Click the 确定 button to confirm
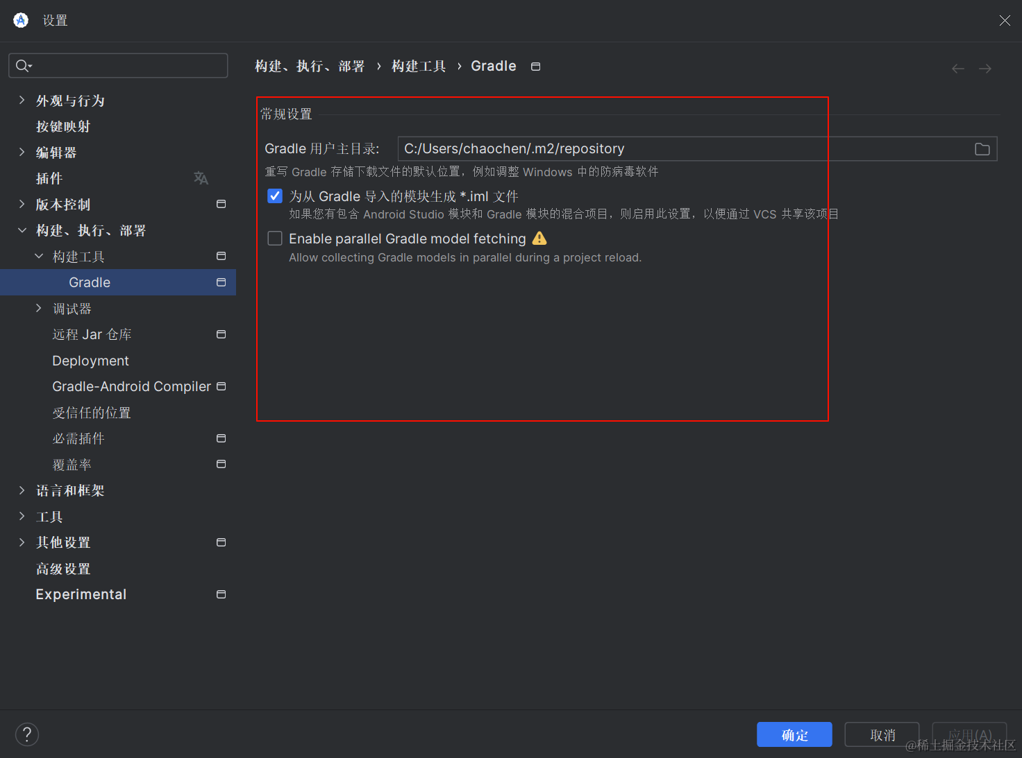1022x758 pixels. pyautogui.click(x=794, y=734)
